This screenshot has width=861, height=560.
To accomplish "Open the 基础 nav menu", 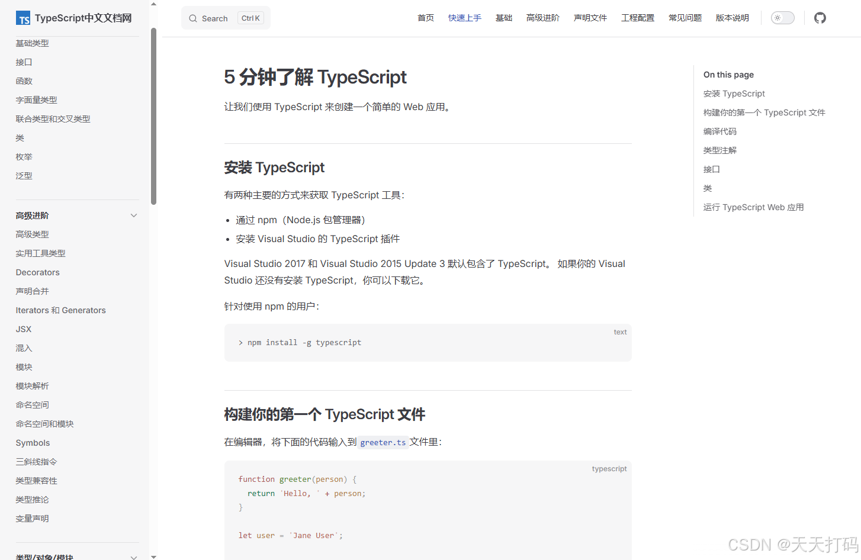I will point(504,18).
